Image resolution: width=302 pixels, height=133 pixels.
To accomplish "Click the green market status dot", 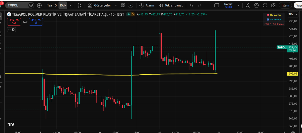I will pos(129,14).
